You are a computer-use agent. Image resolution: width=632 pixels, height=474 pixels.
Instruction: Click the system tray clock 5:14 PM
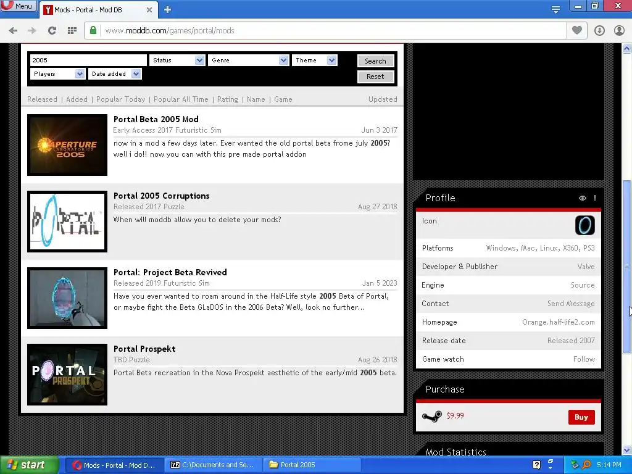tap(609, 465)
